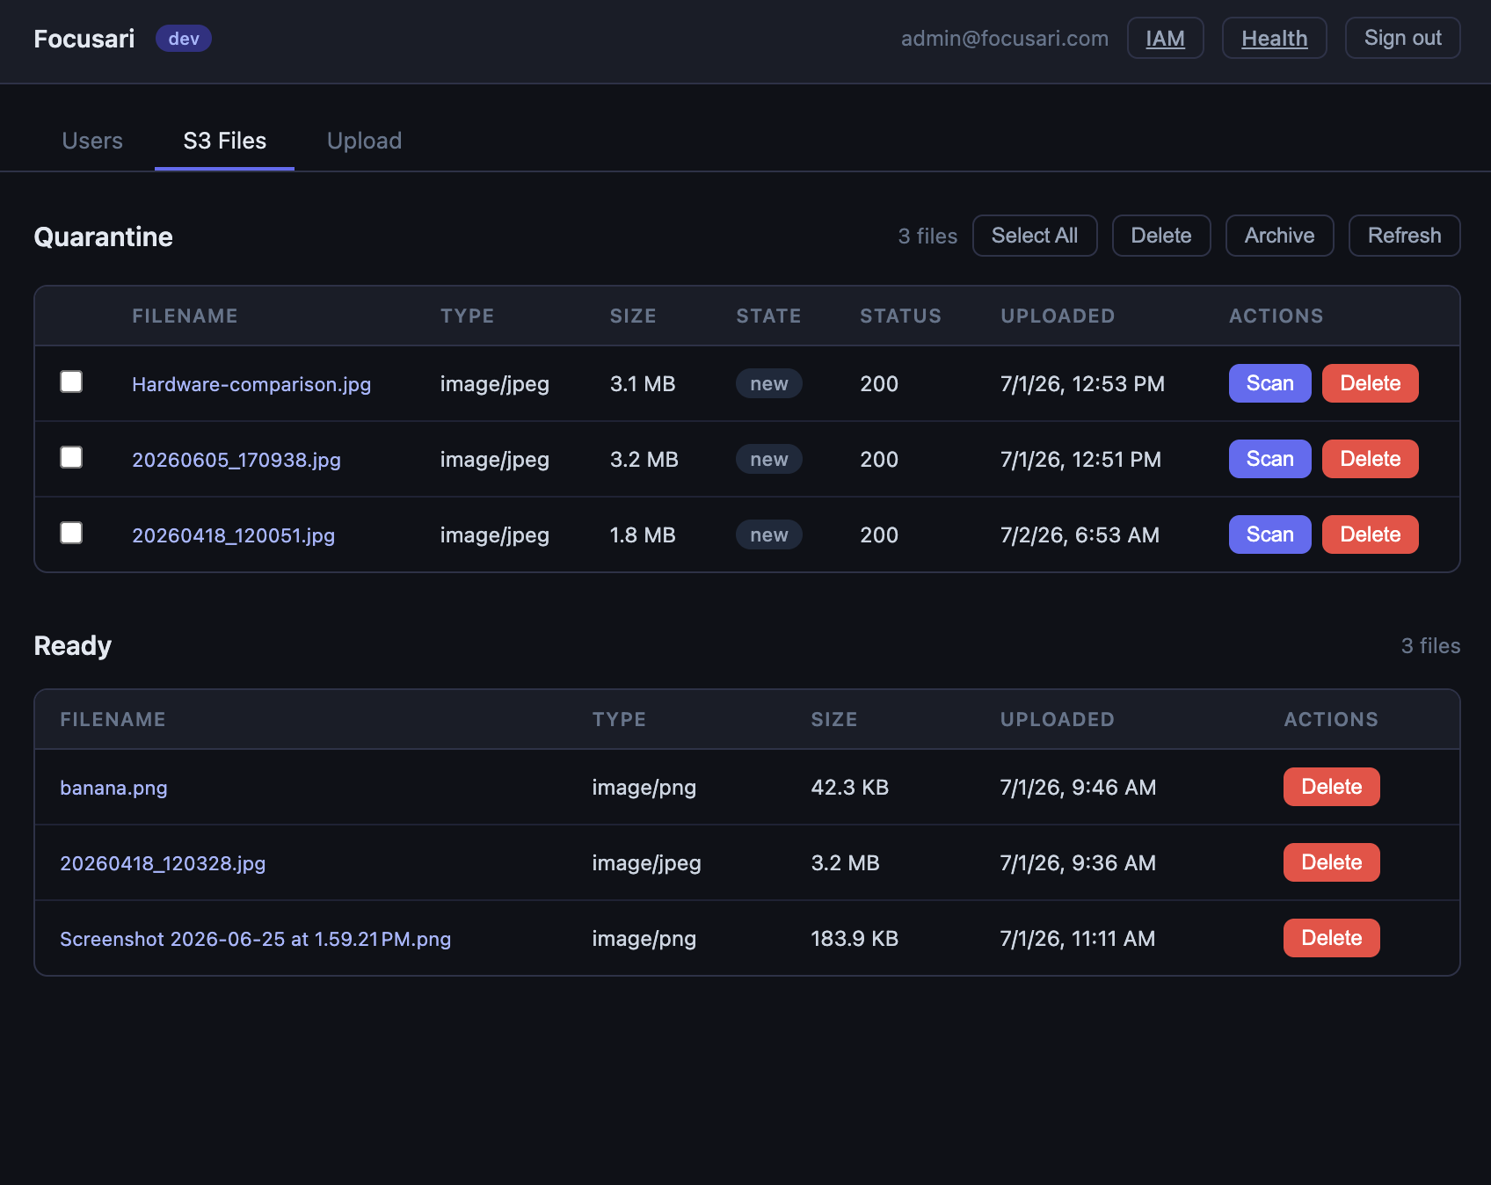Open the Health page link
1491x1185 pixels.
point(1274,39)
